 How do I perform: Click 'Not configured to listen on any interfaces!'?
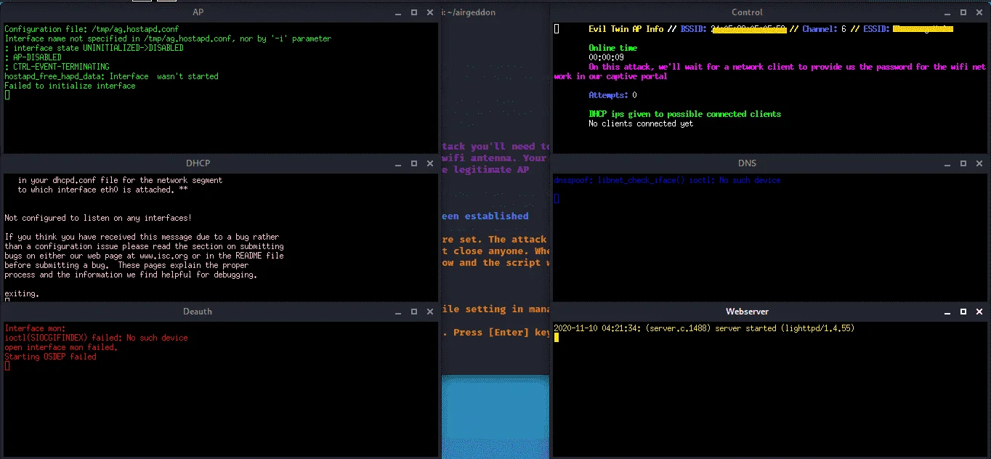tap(98, 218)
